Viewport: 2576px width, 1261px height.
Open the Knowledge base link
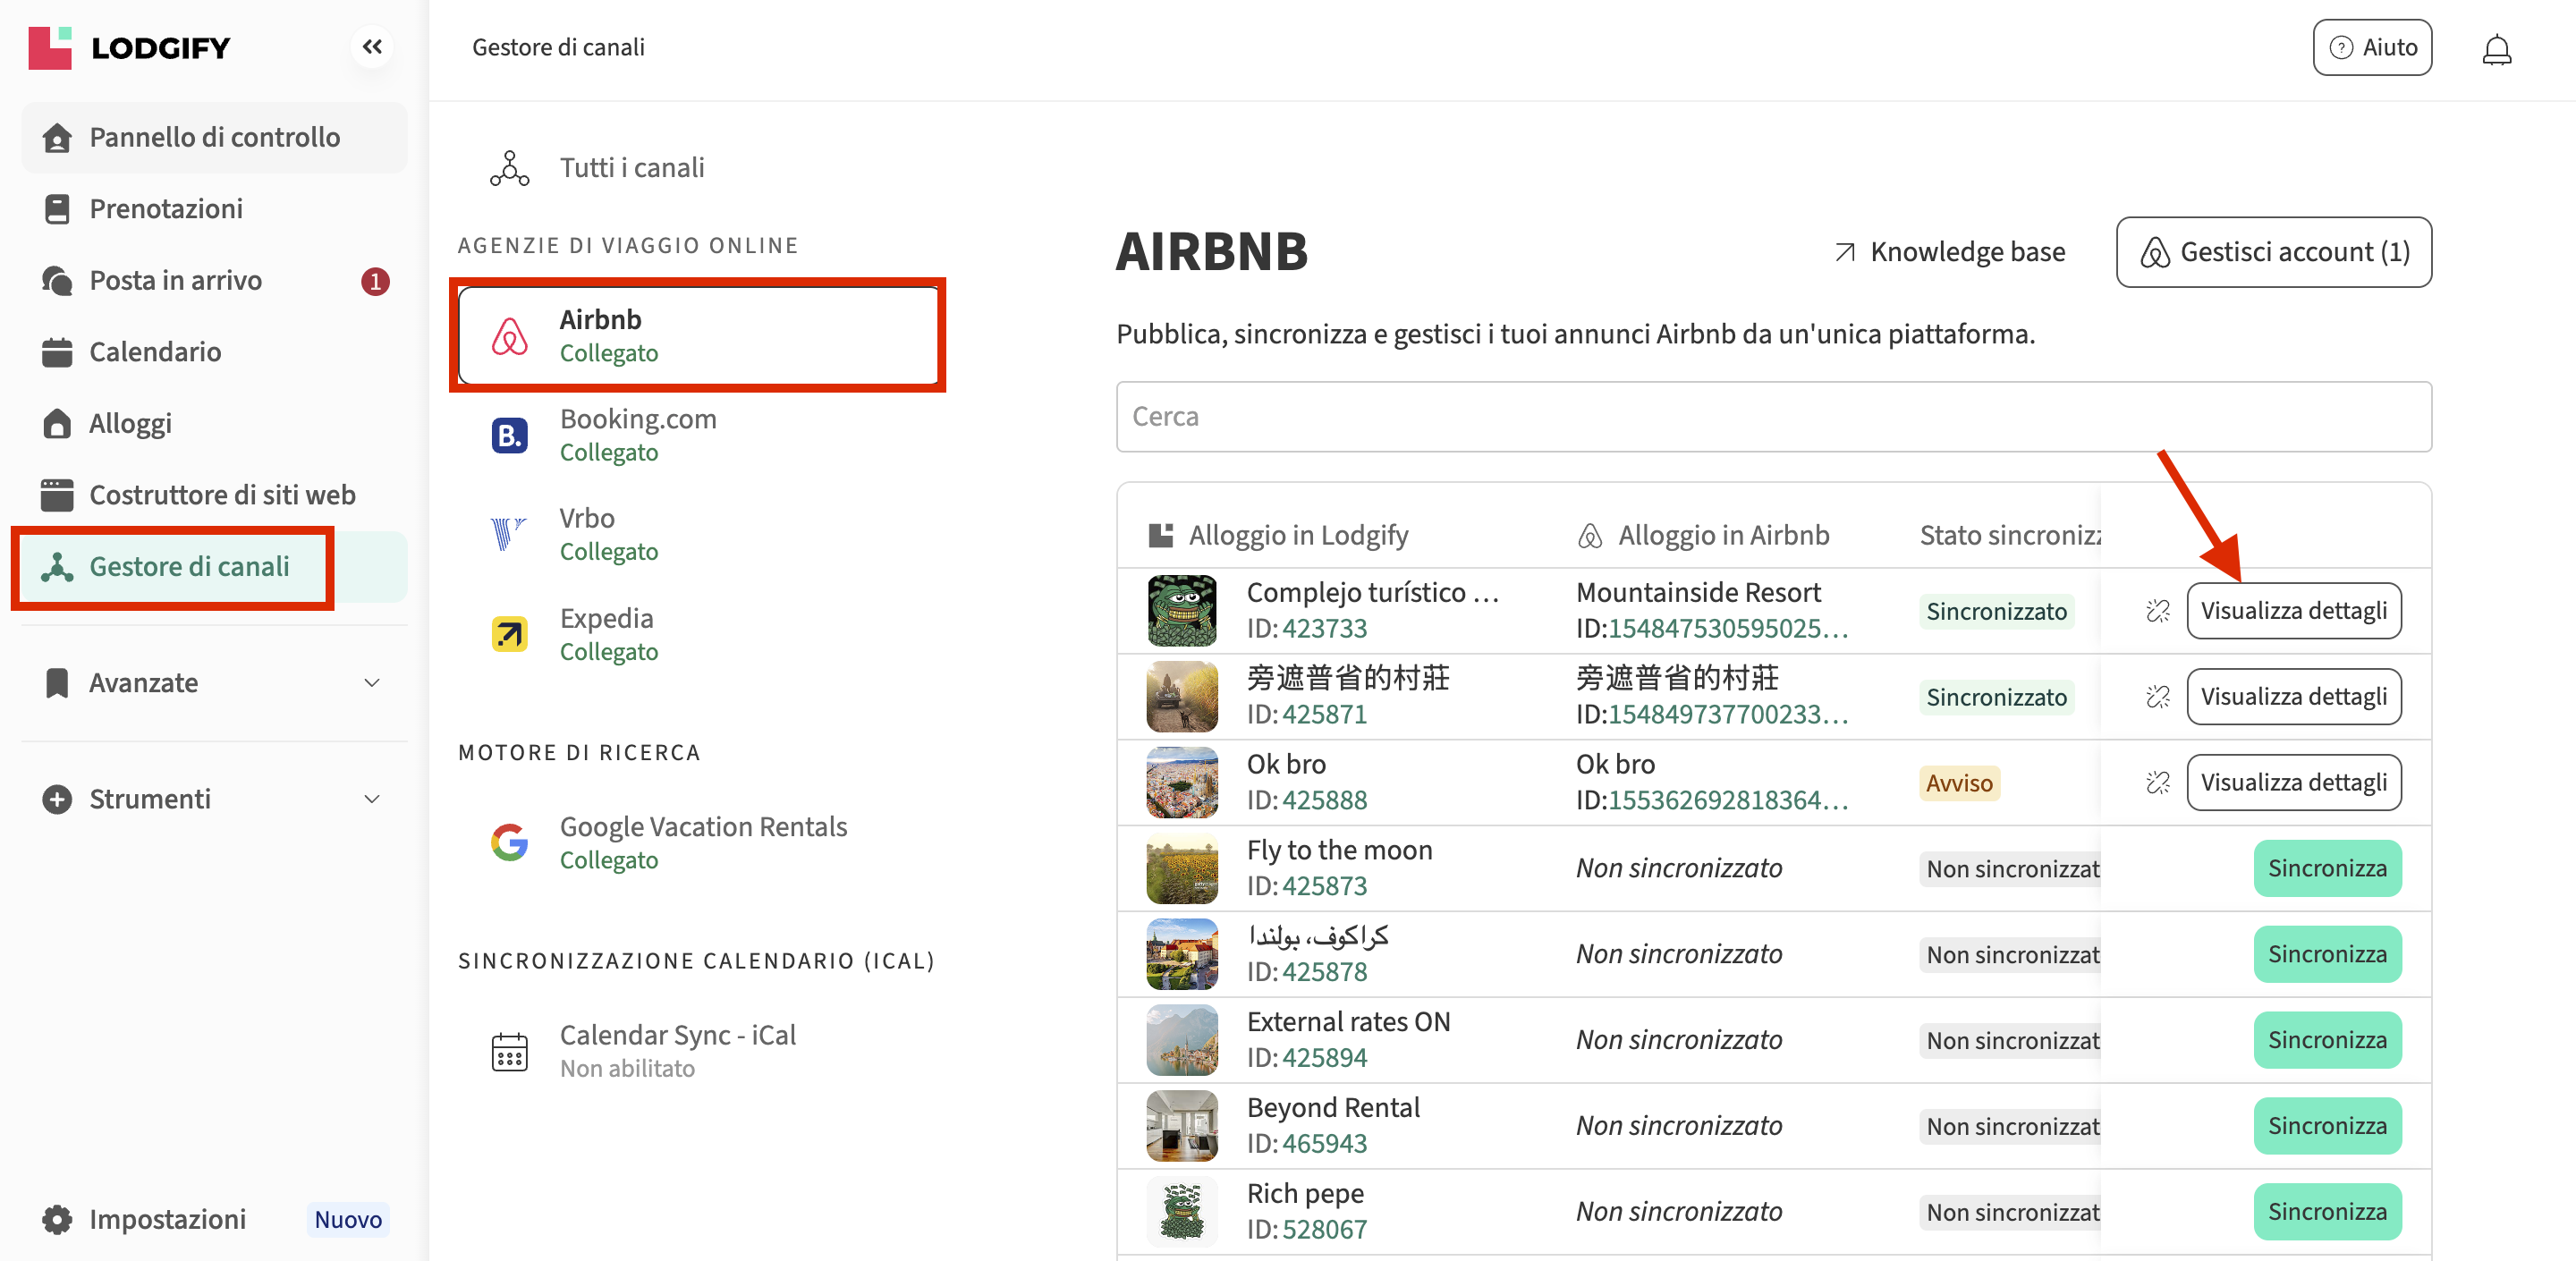click(x=1949, y=252)
